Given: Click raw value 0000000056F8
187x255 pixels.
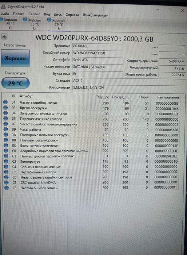Looking at the screenshot, I should (x=167, y=130).
